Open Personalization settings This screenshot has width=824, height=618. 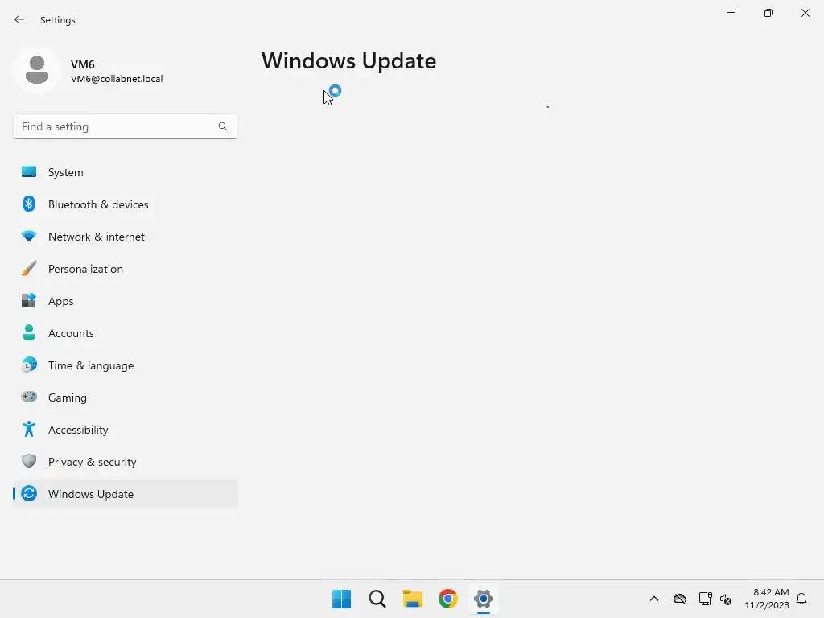[125, 269]
